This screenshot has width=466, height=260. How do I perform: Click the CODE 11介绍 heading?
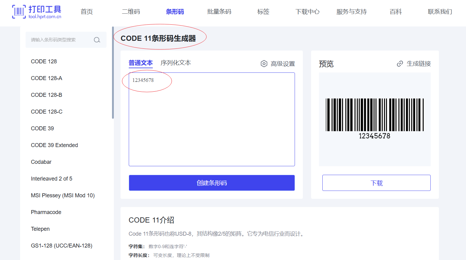click(x=151, y=220)
